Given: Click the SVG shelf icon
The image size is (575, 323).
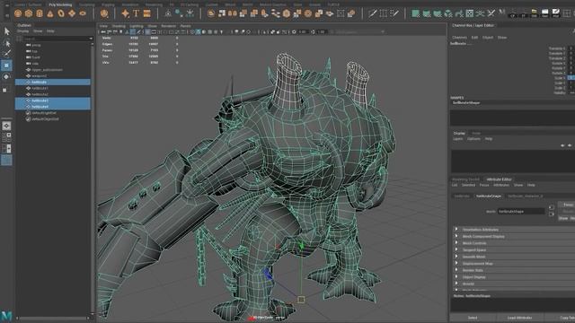Looking at the screenshot, I should point(147,14).
